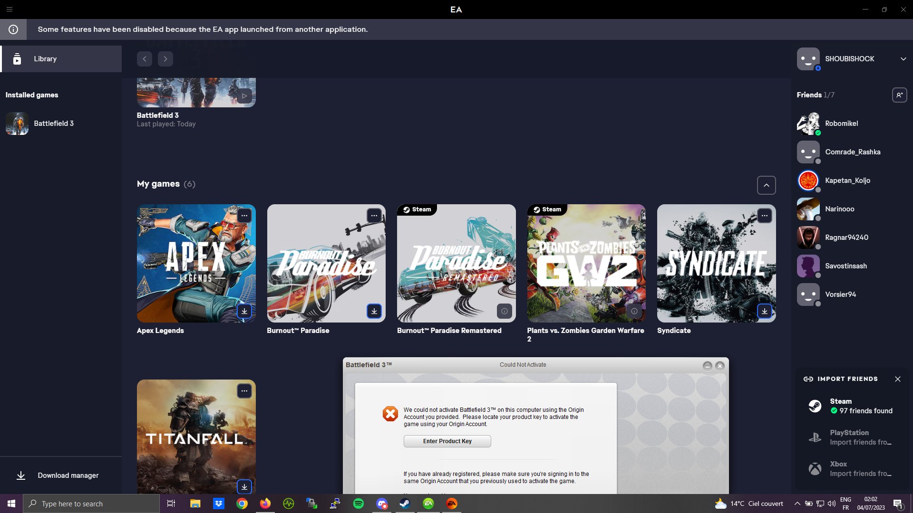Screen dimensions: 913x513
Task: Open Firefox from the taskbar
Action: (265, 503)
